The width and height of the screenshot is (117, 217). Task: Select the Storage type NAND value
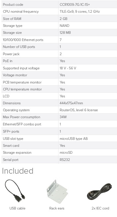[x=65, y=26]
